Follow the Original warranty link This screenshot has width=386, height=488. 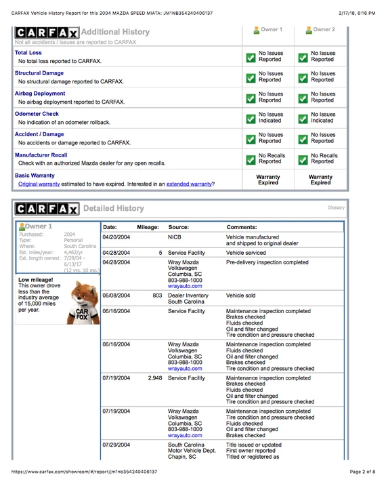click(x=39, y=184)
